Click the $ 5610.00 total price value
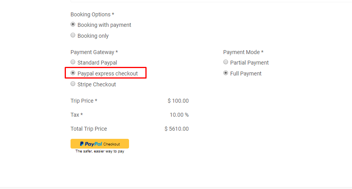 (177, 129)
